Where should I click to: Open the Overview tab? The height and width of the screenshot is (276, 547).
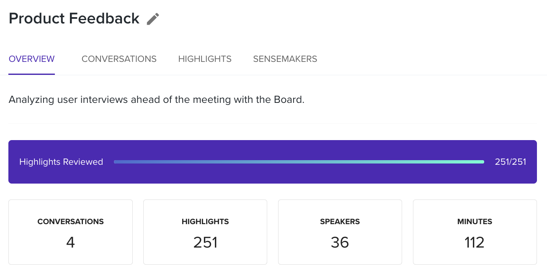click(32, 59)
